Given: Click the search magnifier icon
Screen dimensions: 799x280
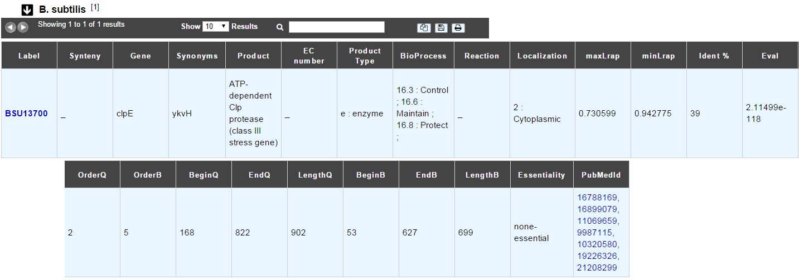Looking at the screenshot, I should [280, 27].
